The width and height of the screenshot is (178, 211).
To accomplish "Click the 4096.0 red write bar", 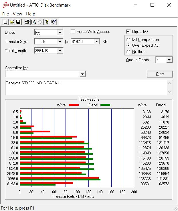I will click(x=59, y=178).
